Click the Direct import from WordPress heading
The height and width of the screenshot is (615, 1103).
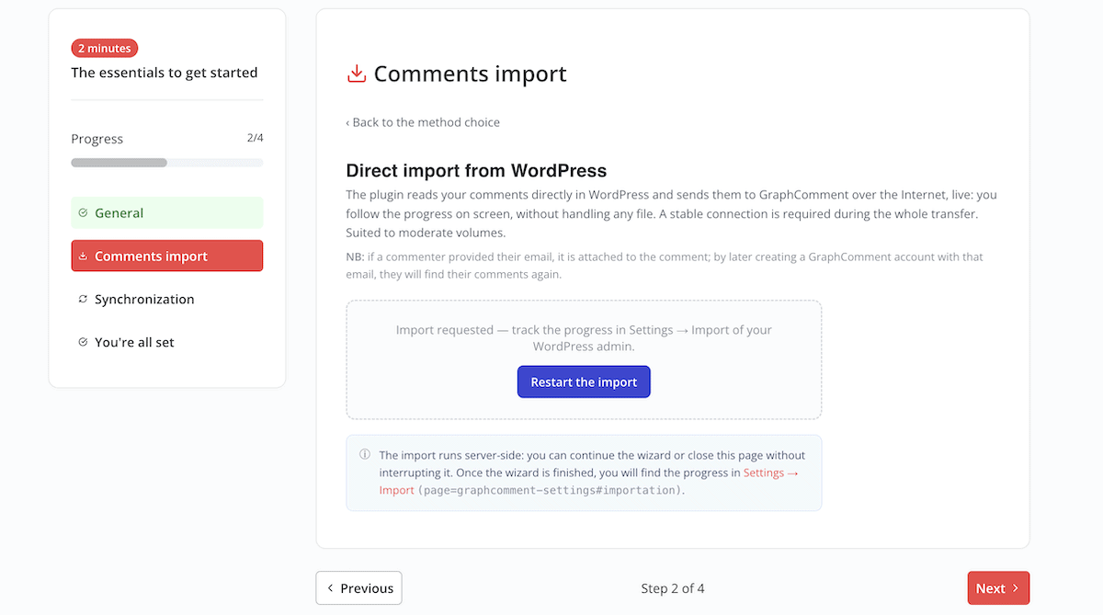476,171
